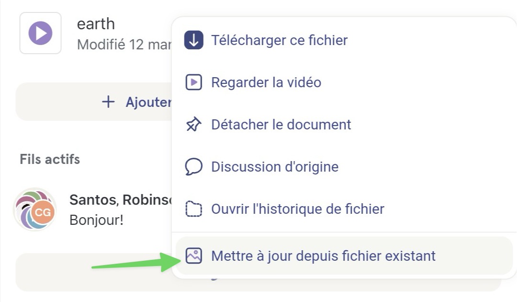Open the Santos, Robinson thread avatar
517x302 pixels.
[x=34, y=209]
